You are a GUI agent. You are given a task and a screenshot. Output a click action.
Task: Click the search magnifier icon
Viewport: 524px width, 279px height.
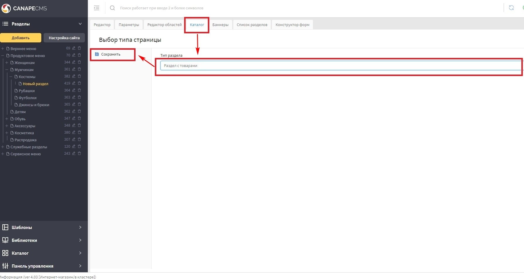[x=112, y=8]
